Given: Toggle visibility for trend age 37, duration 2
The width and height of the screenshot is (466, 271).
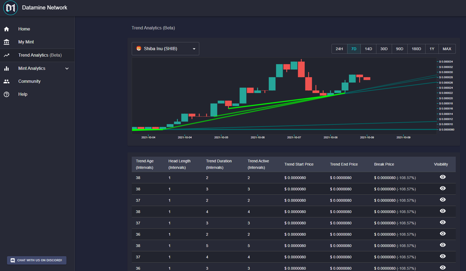Looking at the screenshot, I should click(442, 200).
